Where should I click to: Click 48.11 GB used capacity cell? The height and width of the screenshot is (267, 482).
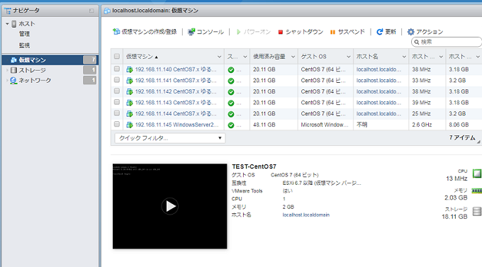click(x=264, y=125)
